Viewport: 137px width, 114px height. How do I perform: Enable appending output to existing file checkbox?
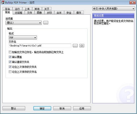[x=10, y=52]
